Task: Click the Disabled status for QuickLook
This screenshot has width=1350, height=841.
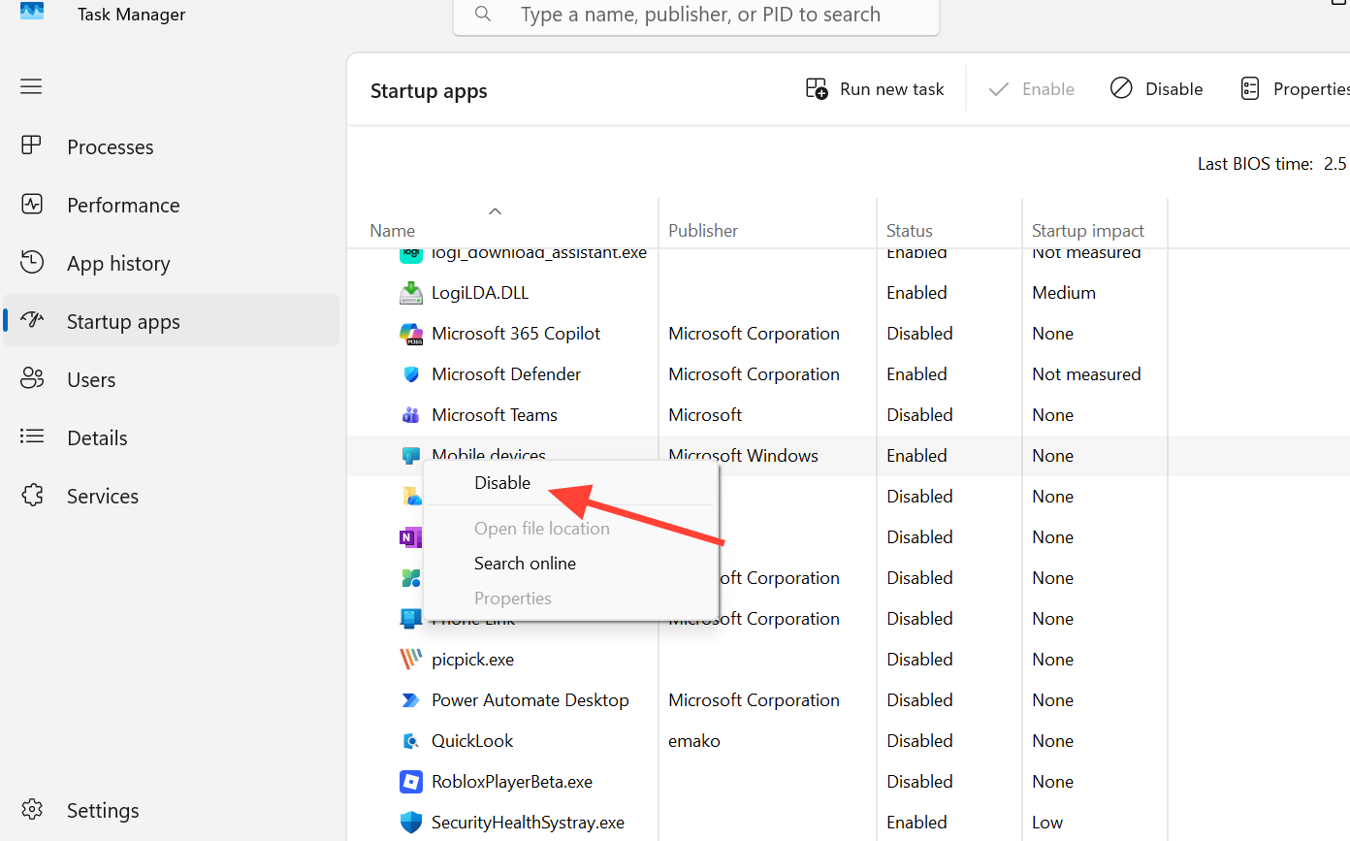Action: click(919, 741)
